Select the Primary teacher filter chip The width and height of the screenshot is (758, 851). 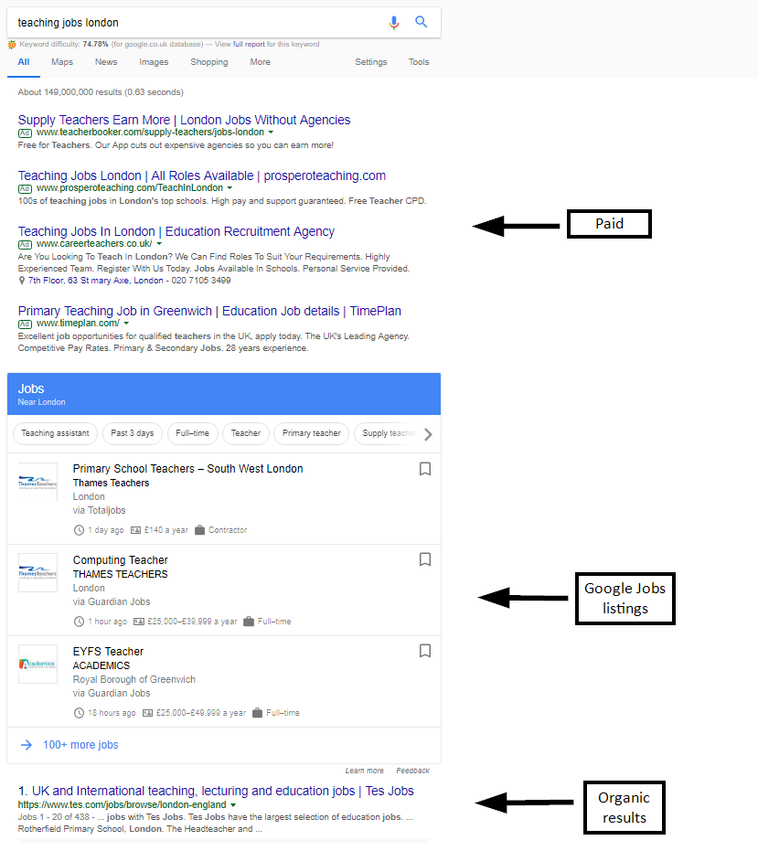pos(312,433)
